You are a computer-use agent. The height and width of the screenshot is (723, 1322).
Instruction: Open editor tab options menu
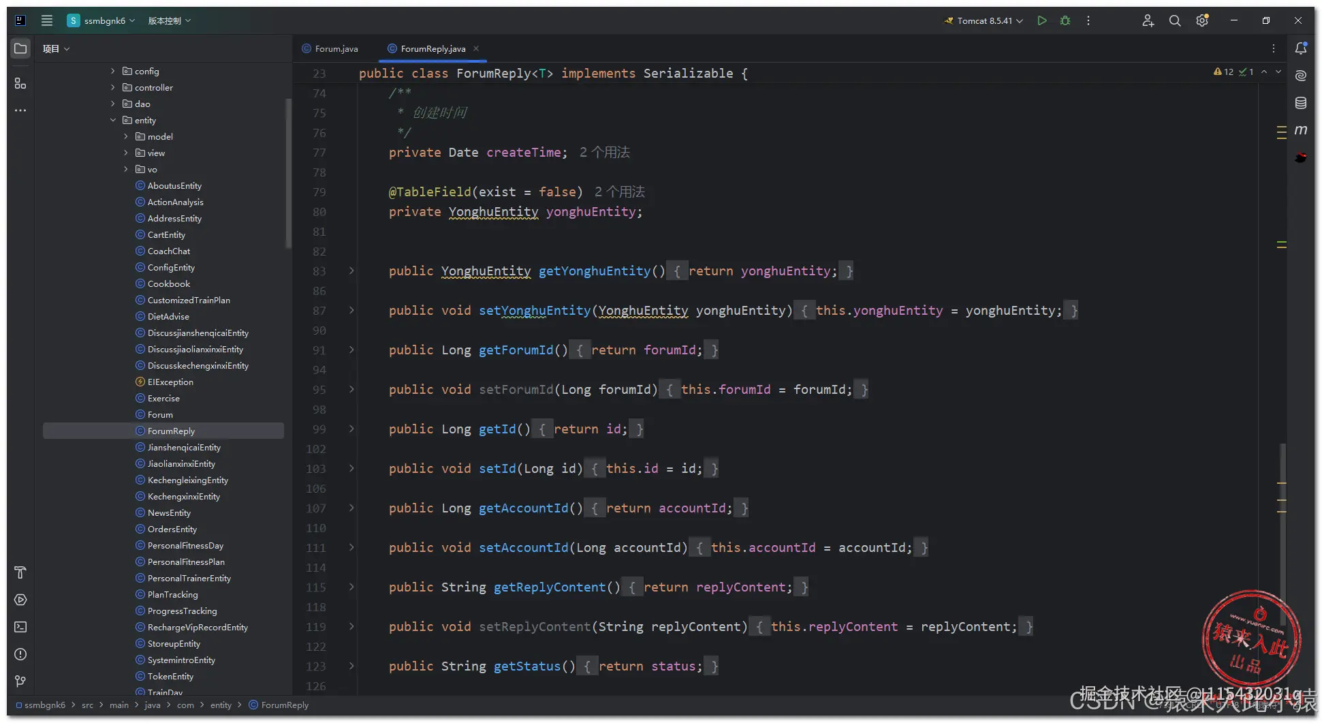1274,48
